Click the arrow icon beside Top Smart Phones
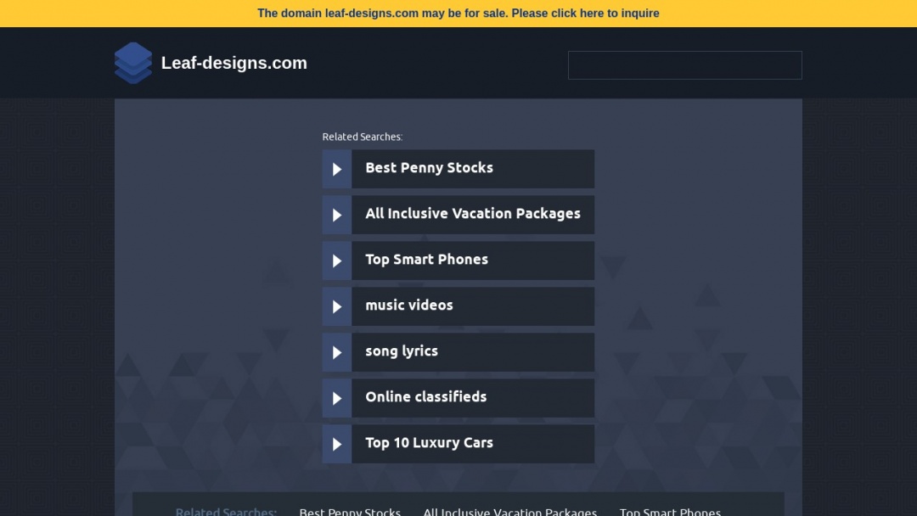The image size is (917, 516). tap(336, 261)
